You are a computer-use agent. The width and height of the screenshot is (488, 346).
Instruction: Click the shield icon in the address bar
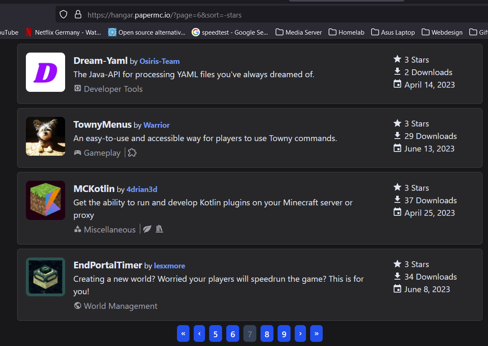tap(63, 14)
